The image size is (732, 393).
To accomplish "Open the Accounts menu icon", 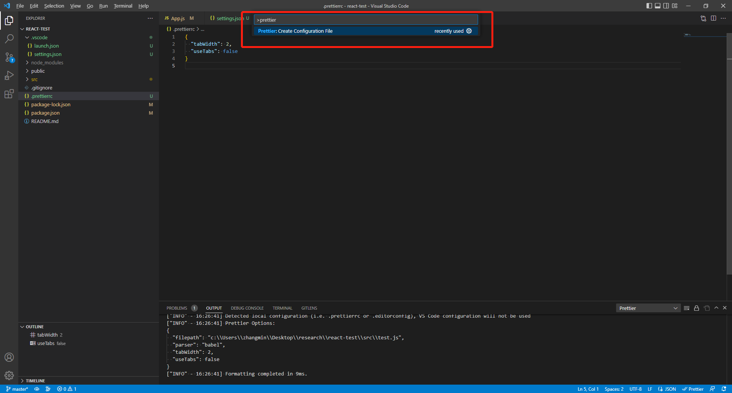I will coord(9,357).
